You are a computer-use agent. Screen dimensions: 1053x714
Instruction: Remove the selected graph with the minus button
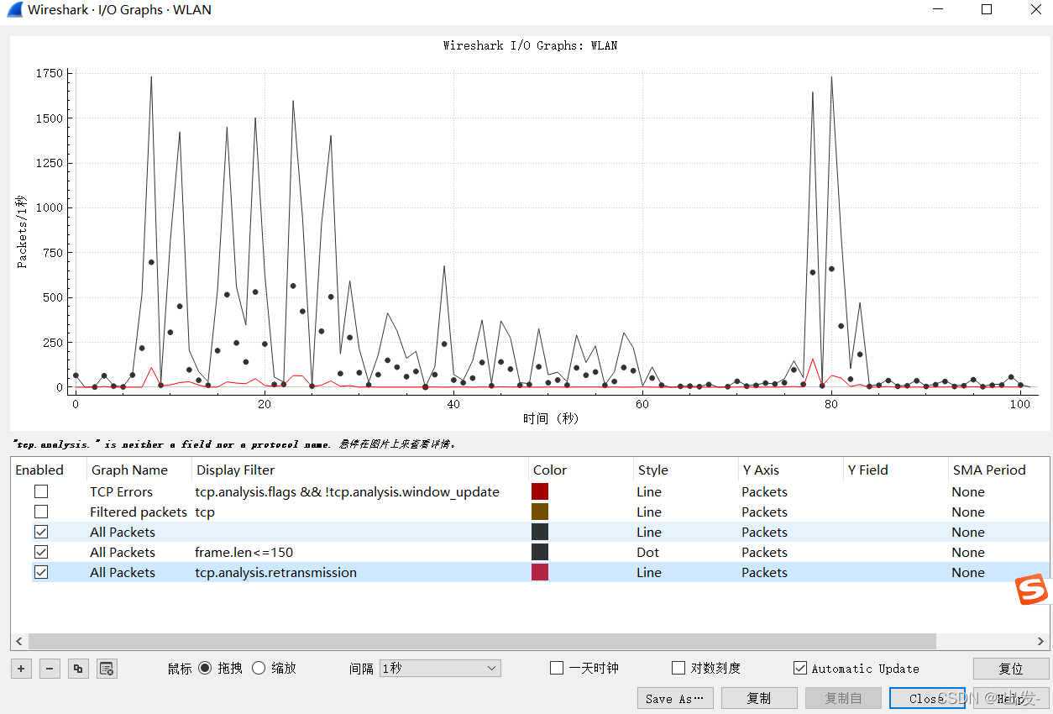click(x=50, y=669)
